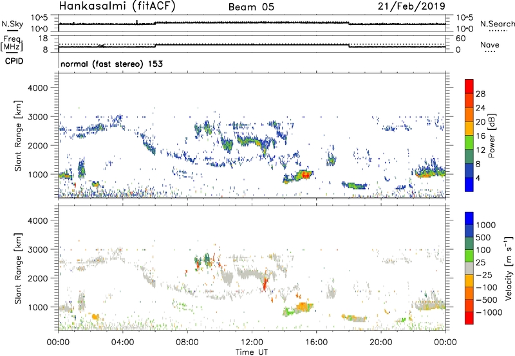Click the red high-power echo near 15:00 UT
Image resolution: width=515 pixels, height=356 pixels.
tap(306, 175)
